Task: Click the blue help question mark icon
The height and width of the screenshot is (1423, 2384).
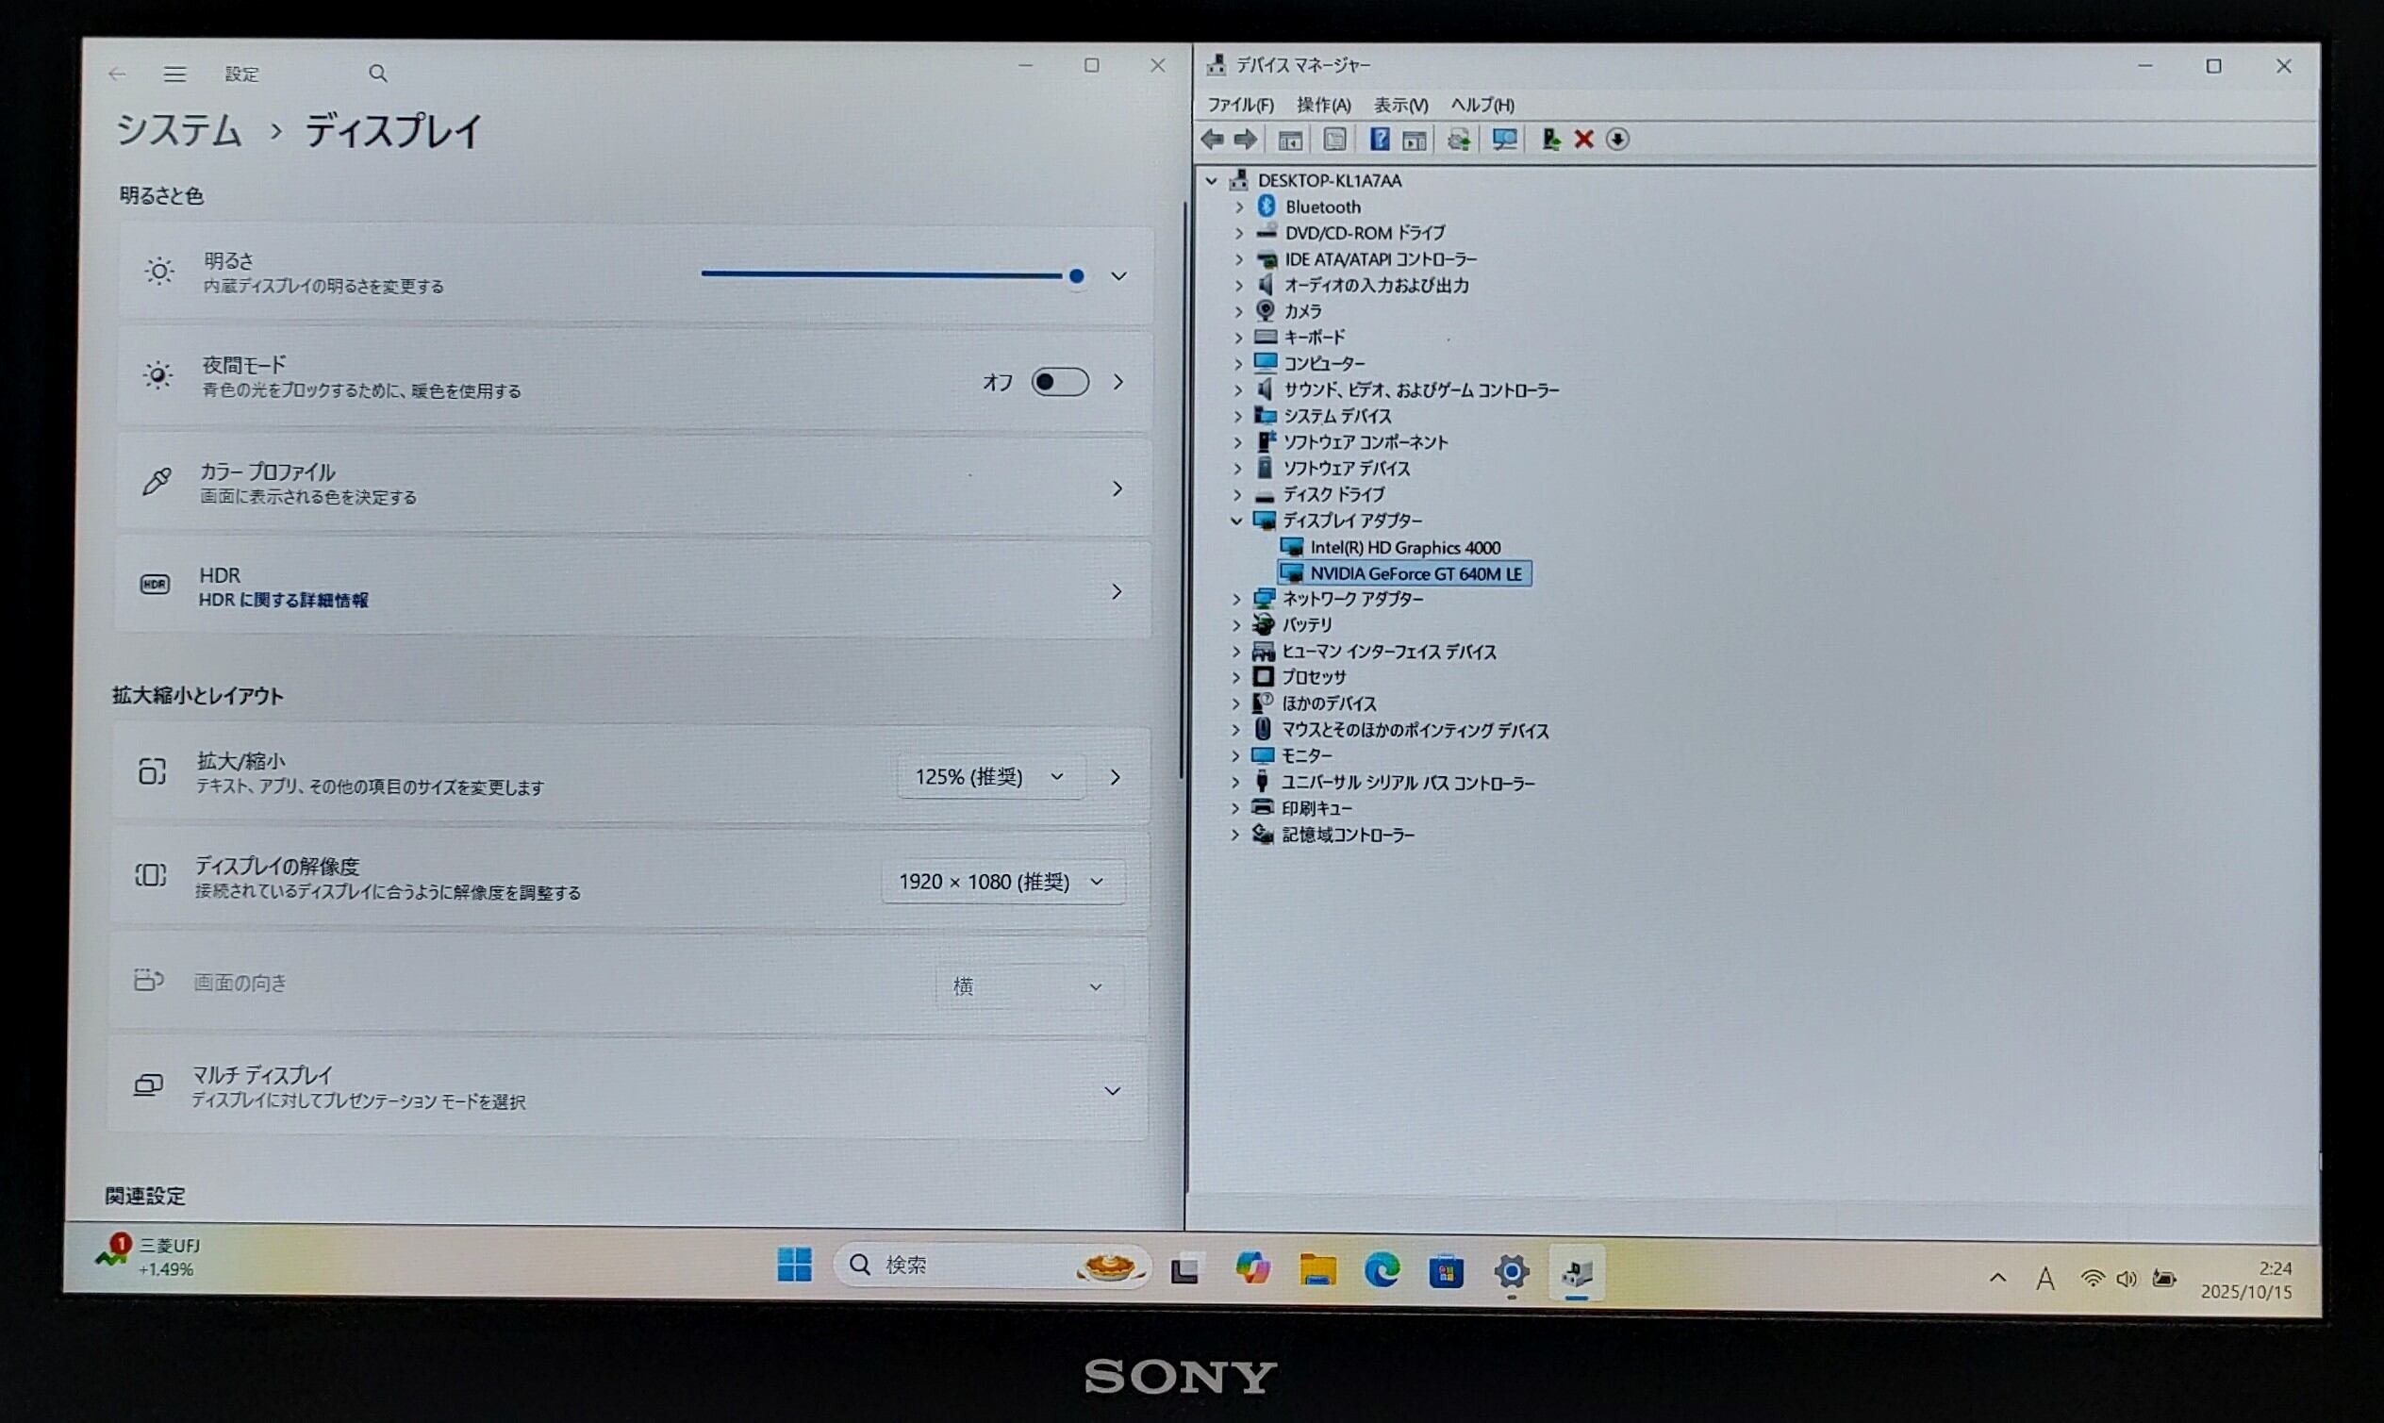Action: (x=1379, y=140)
